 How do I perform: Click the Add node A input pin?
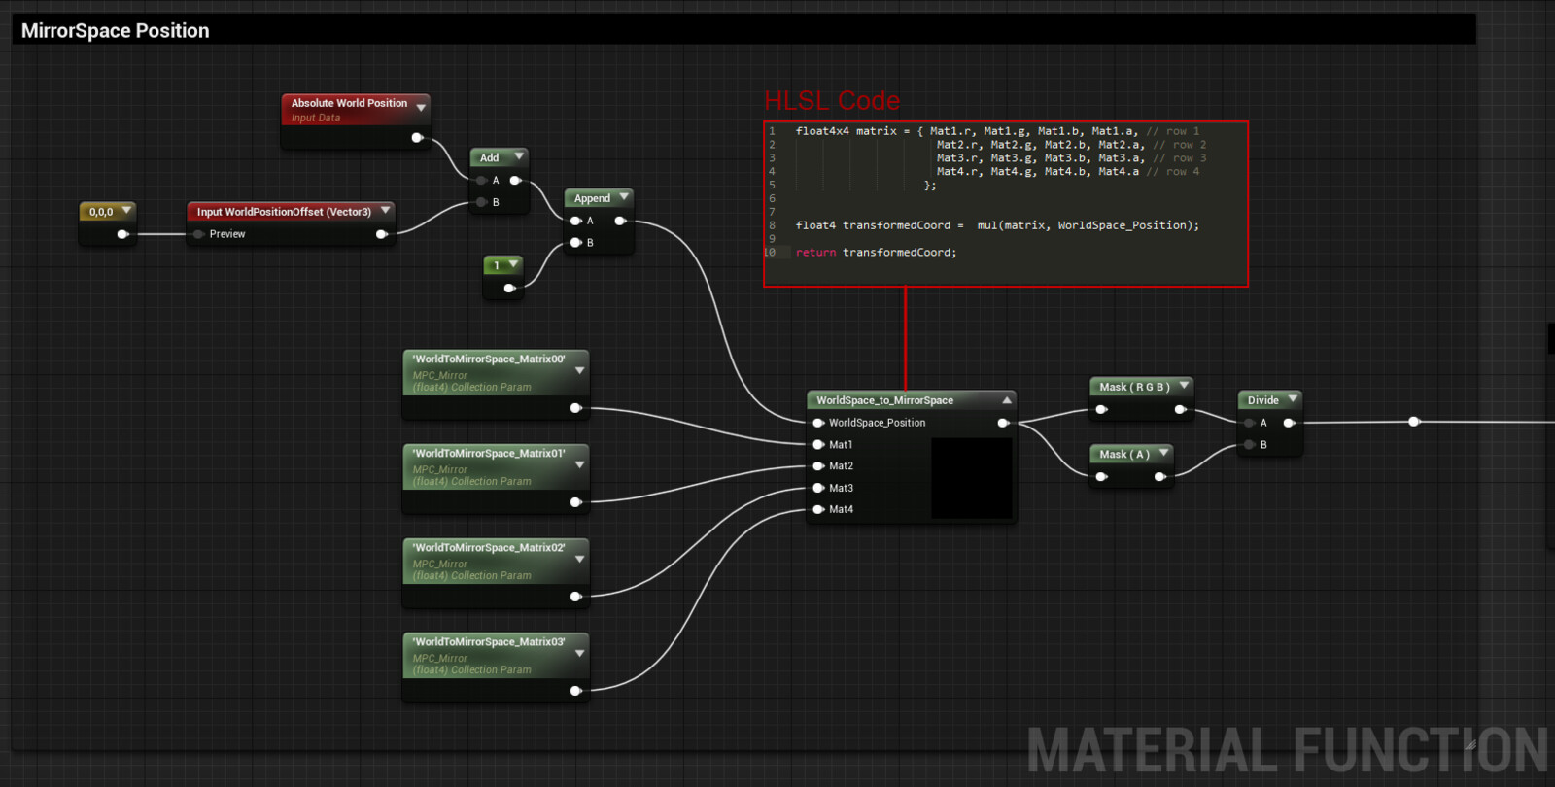click(x=481, y=181)
